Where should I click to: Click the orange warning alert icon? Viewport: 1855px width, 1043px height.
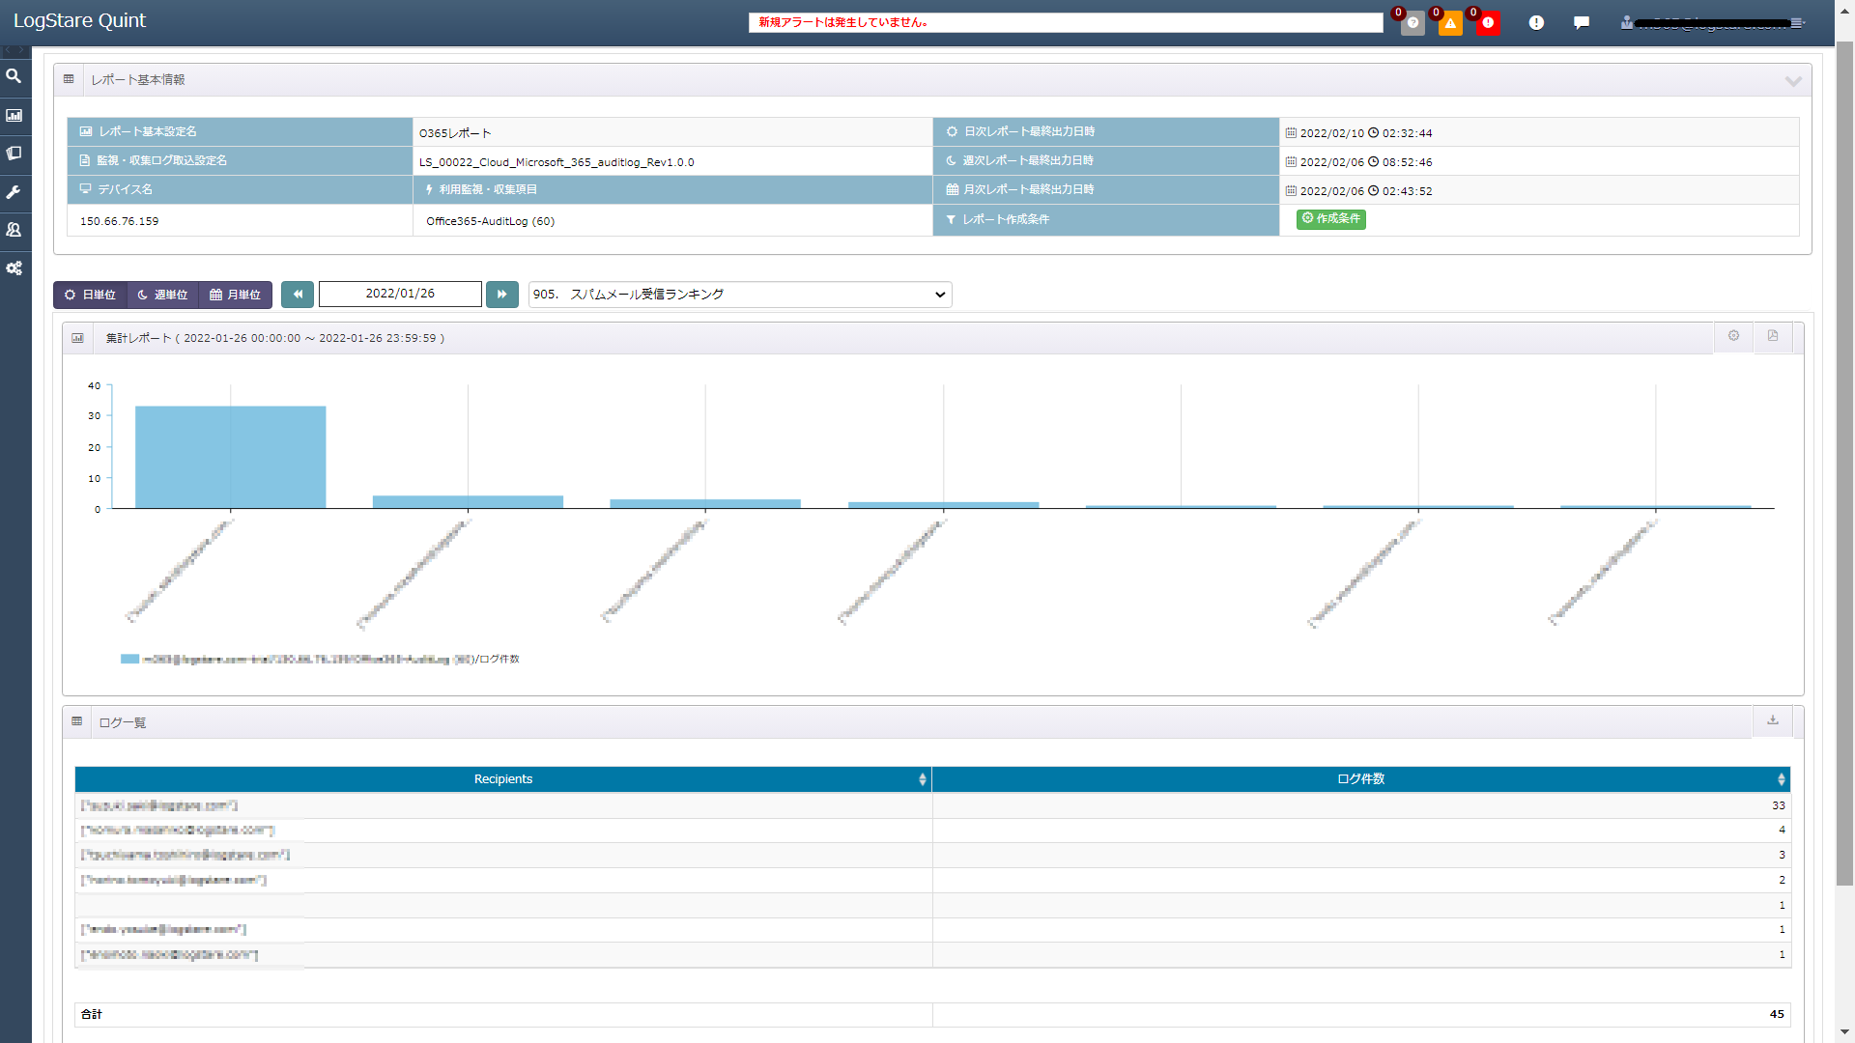tap(1450, 23)
